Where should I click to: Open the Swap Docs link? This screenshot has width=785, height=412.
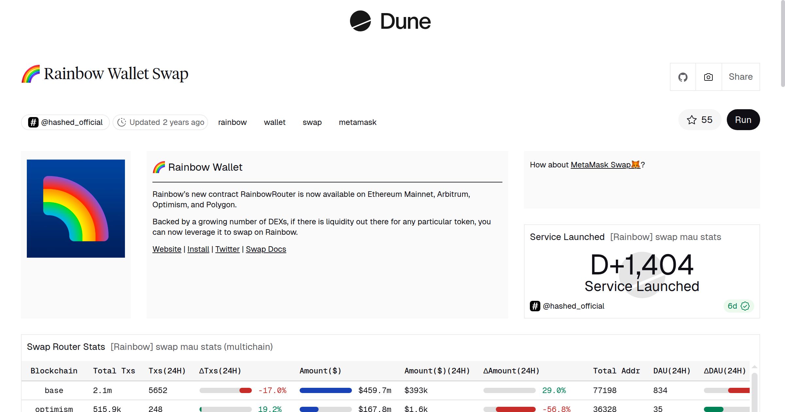click(x=266, y=249)
